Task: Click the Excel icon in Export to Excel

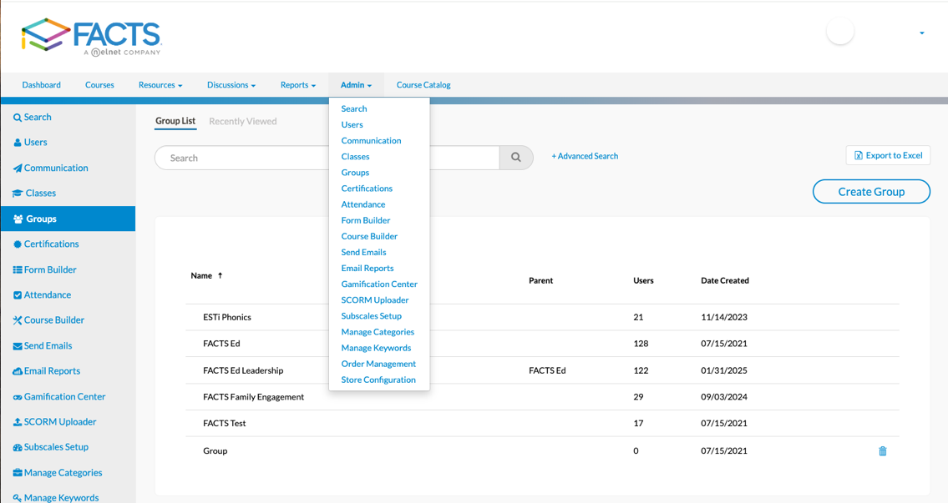Action: point(858,156)
